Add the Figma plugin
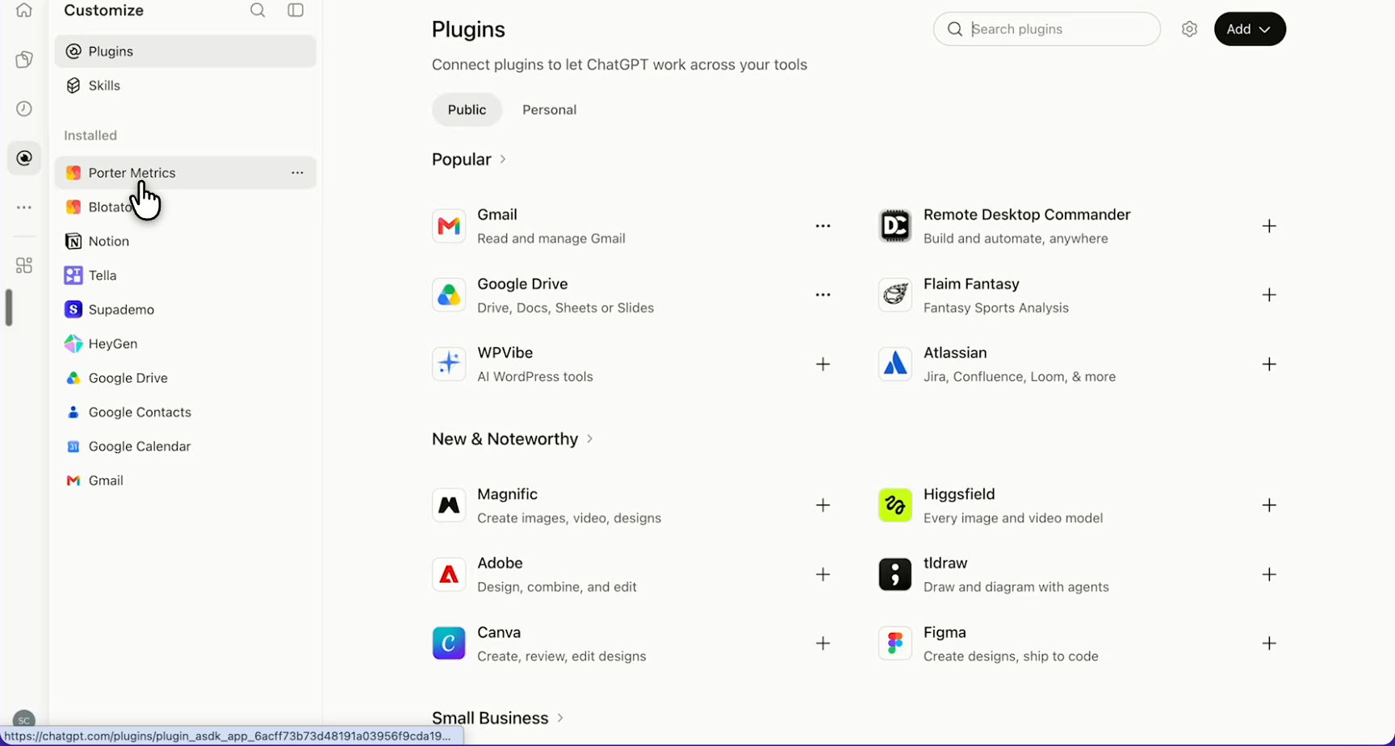Image resolution: width=1395 pixels, height=746 pixels. pos(1269,643)
